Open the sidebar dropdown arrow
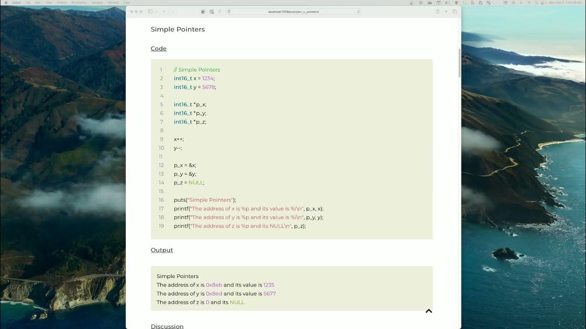 [x=157, y=11]
